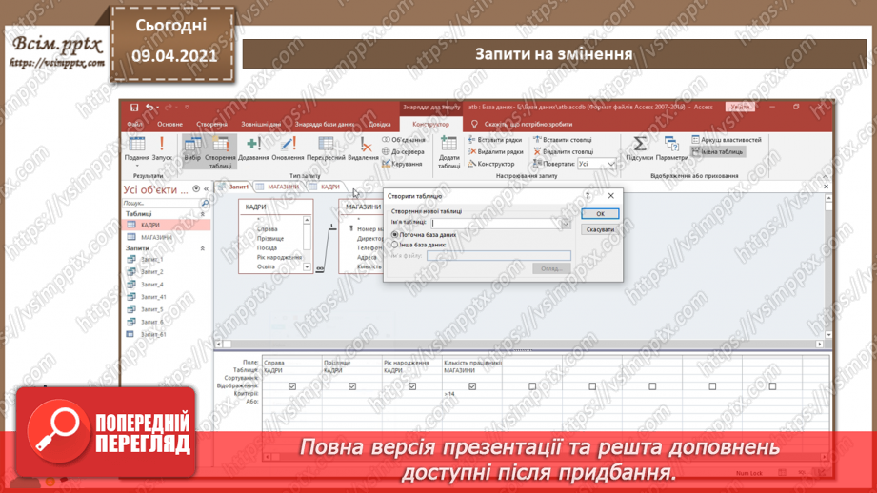Toggle Відображення checkbox for Рік народження column

coord(412,386)
